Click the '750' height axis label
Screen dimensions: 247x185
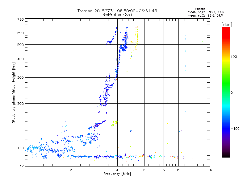coord(20,19)
